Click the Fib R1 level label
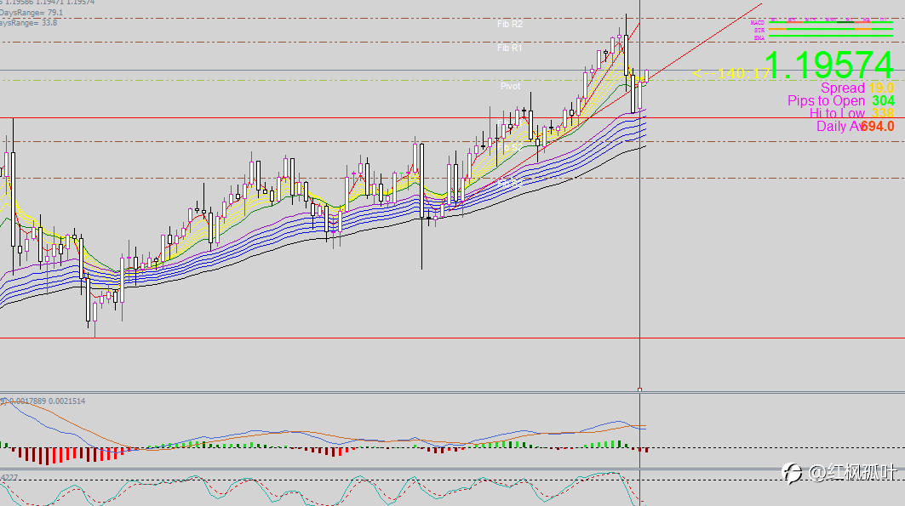 click(510, 48)
